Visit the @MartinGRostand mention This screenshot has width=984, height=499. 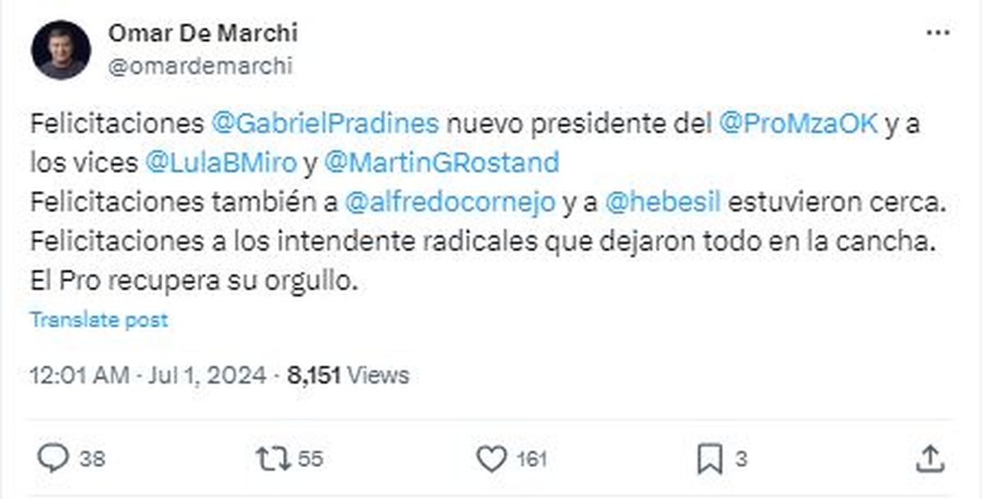(442, 162)
